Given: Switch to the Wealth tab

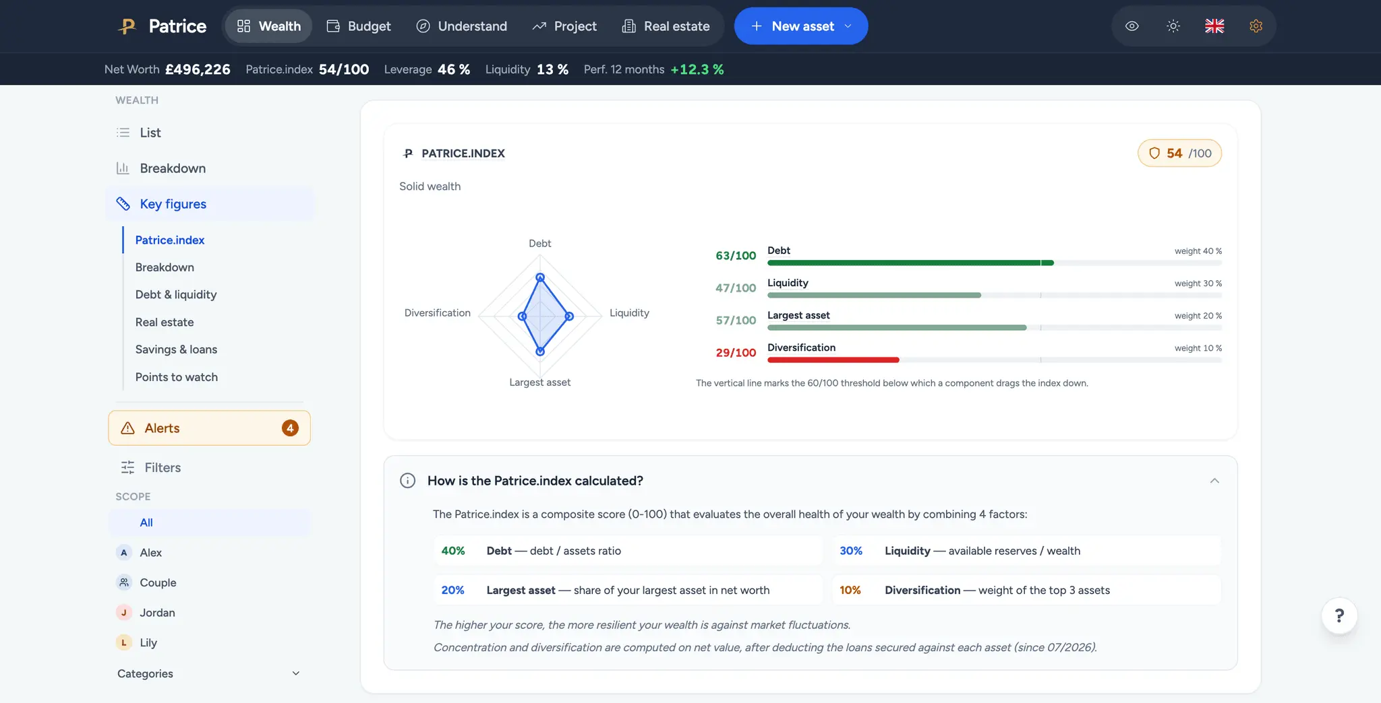Looking at the screenshot, I should point(268,26).
